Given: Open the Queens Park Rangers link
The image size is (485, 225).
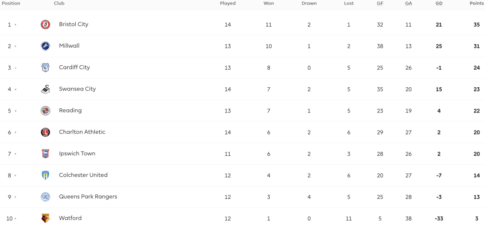Looking at the screenshot, I should 88,197.
